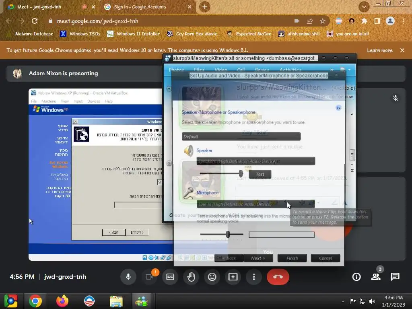Show hidden system tray icons
412x309 pixels.
pos(343,301)
